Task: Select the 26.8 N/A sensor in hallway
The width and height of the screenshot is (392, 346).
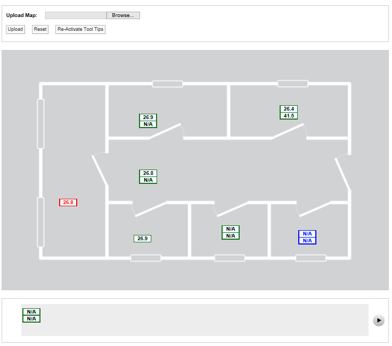Action: (x=148, y=176)
